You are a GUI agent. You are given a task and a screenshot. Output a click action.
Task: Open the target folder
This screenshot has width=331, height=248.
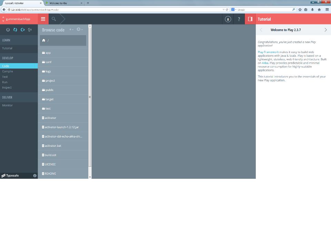coord(63,99)
